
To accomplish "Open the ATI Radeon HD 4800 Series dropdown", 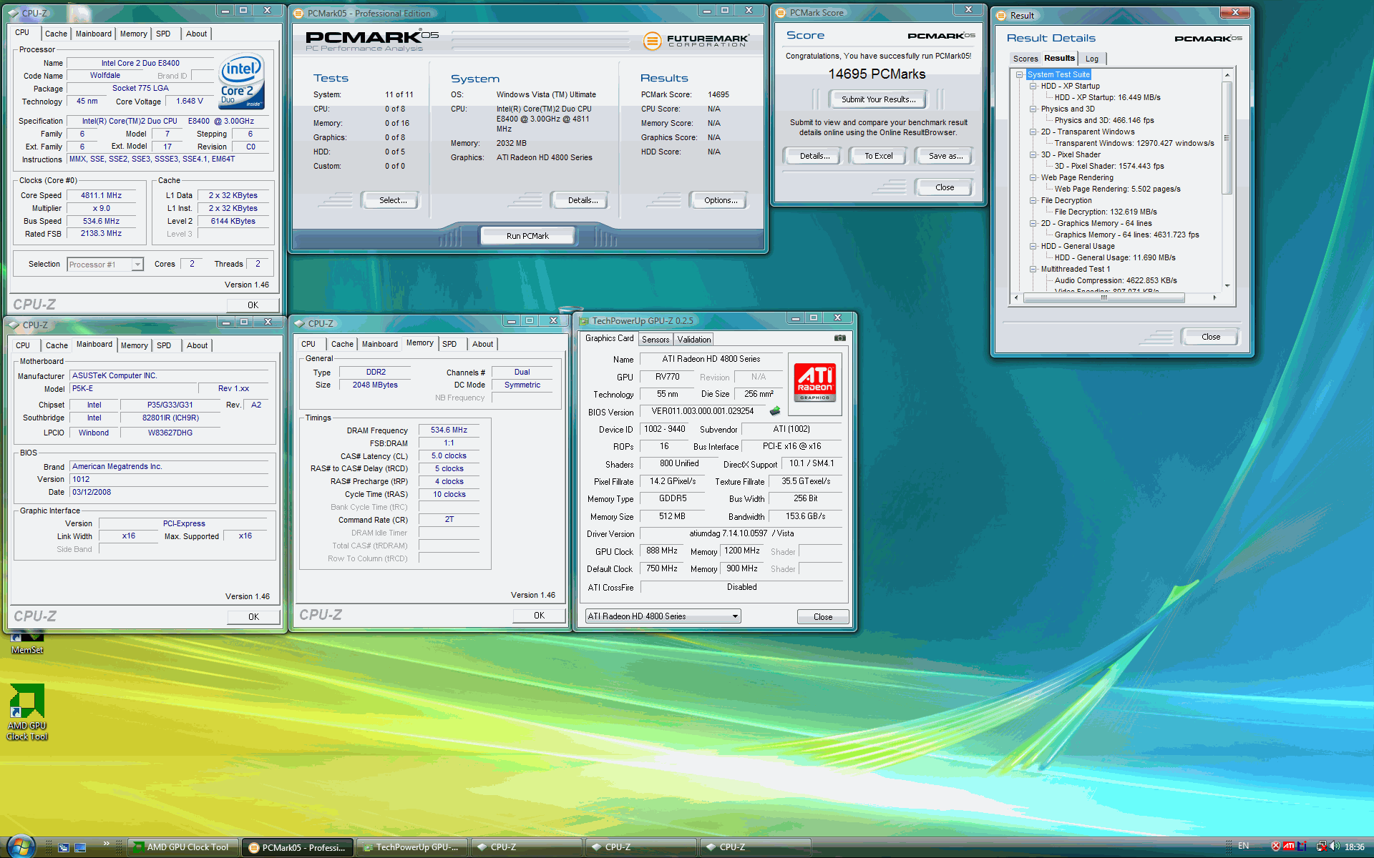I will click(663, 616).
